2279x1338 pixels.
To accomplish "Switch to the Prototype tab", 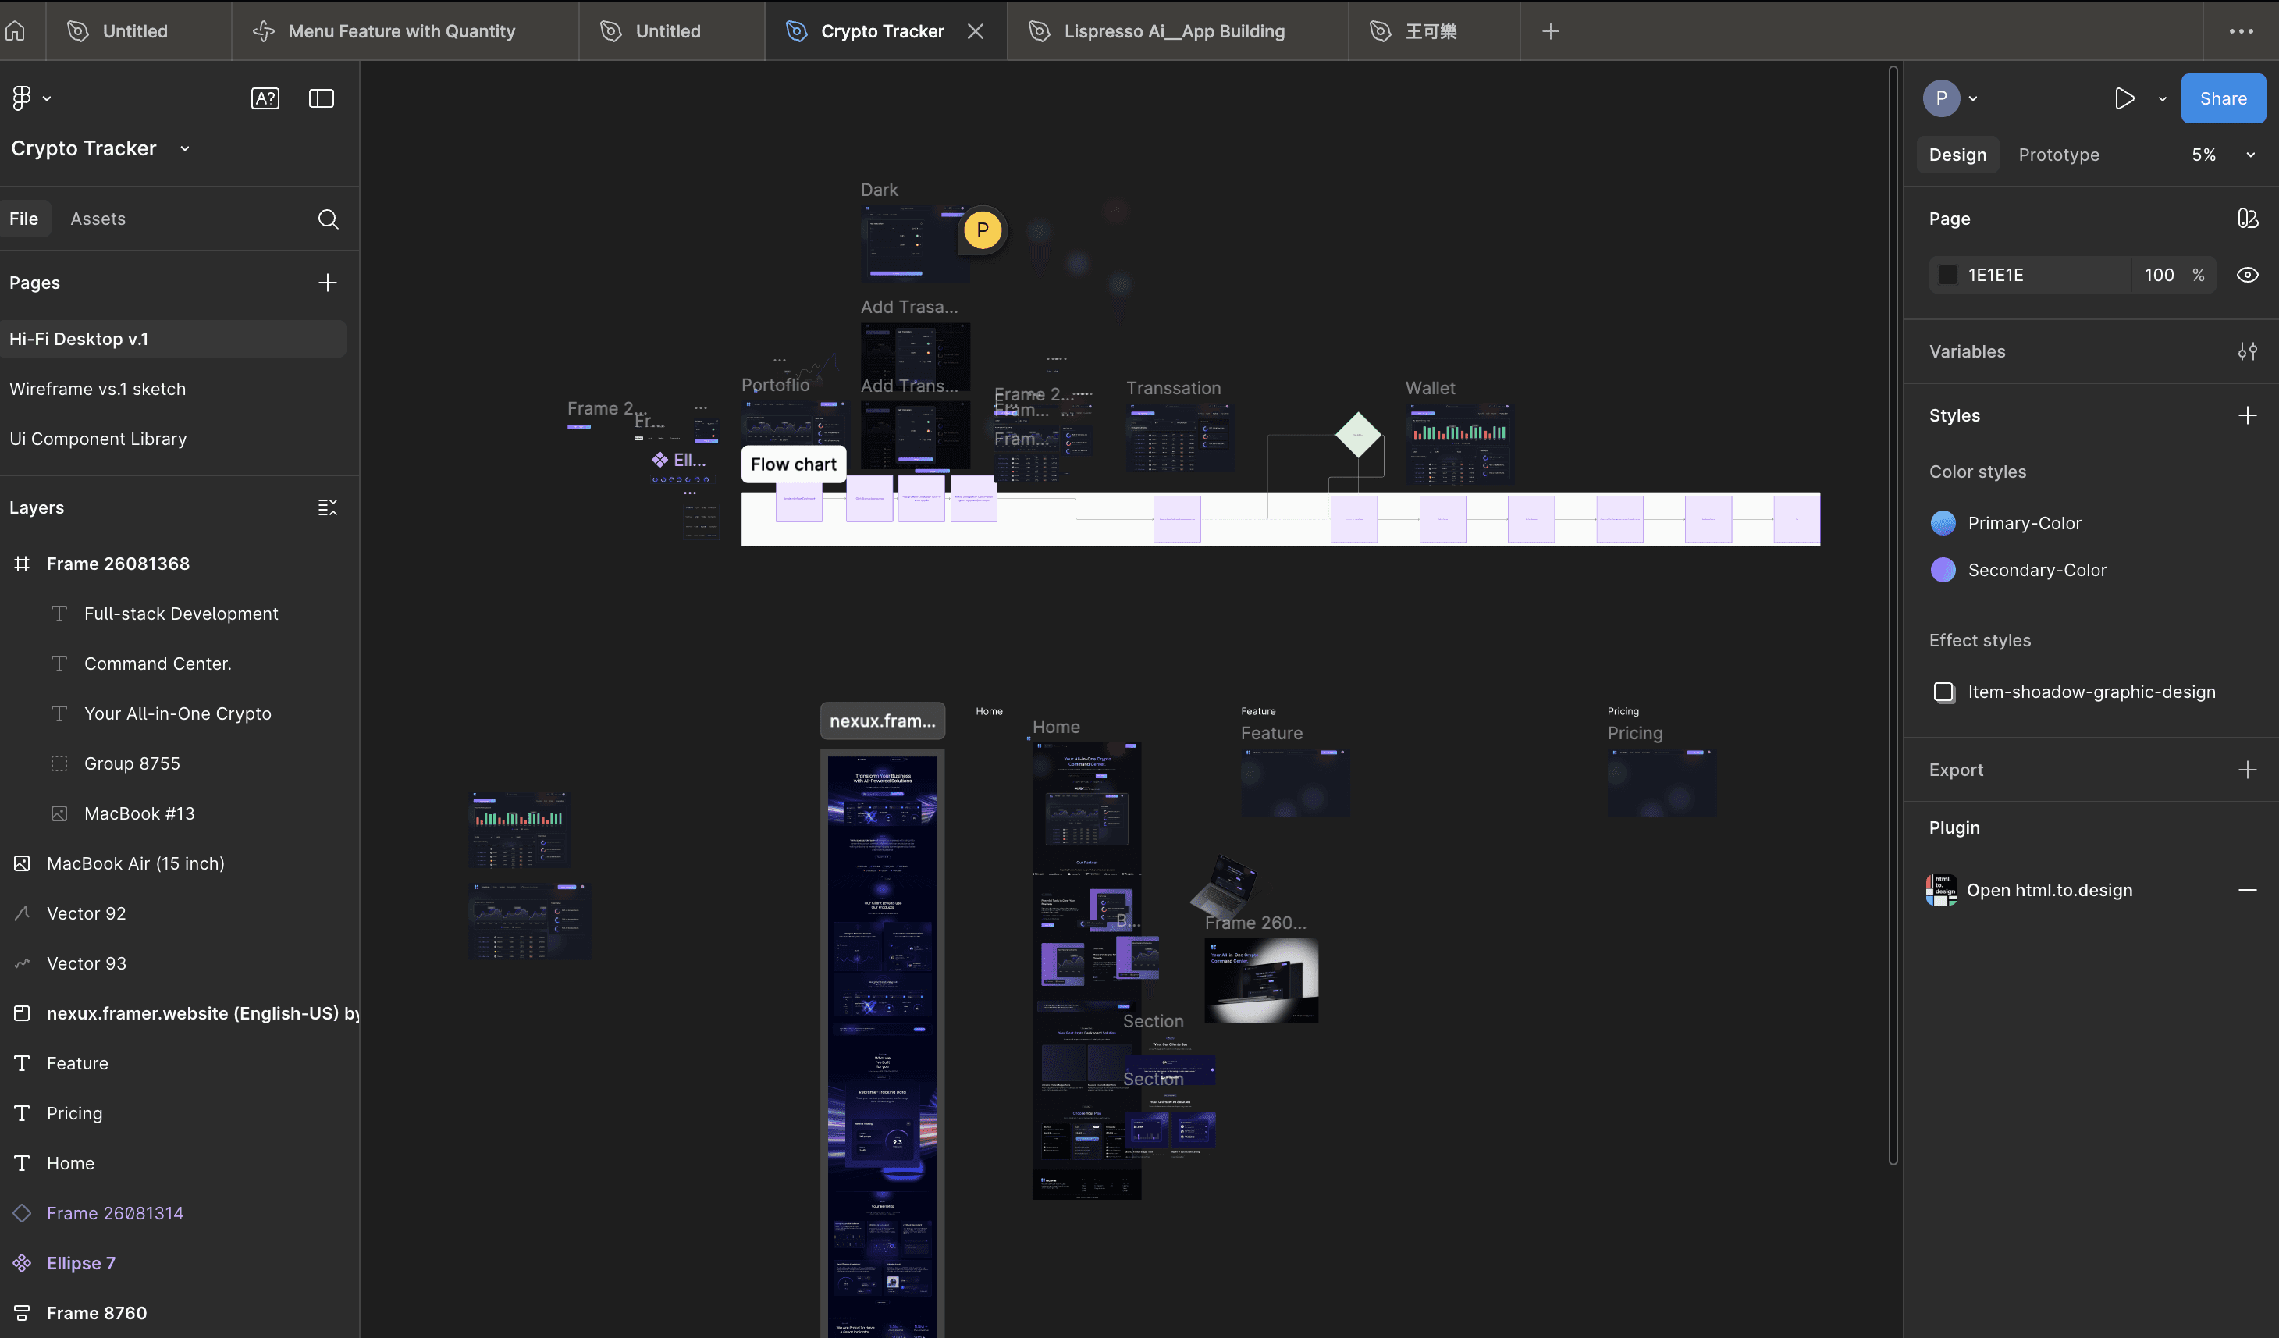I will coord(2058,155).
